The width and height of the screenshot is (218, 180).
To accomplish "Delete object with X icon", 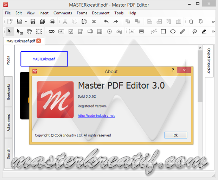I will 94,21.
